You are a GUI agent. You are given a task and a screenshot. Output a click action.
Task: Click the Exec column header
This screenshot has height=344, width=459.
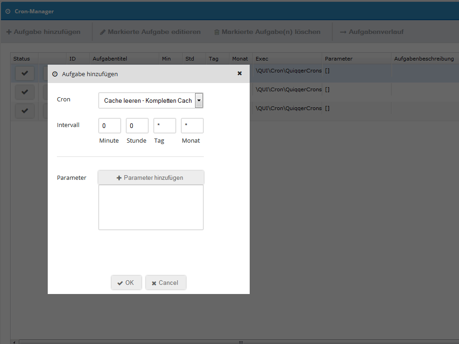[x=287, y=59]
